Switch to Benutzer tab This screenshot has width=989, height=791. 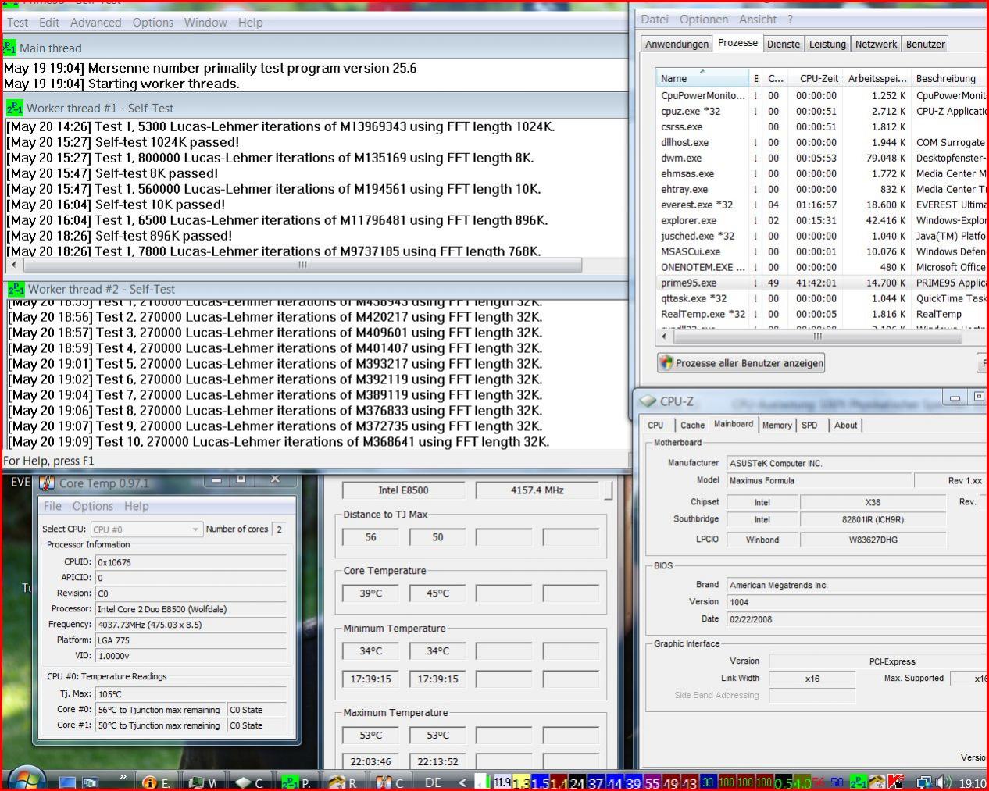(x=926, y=45)
